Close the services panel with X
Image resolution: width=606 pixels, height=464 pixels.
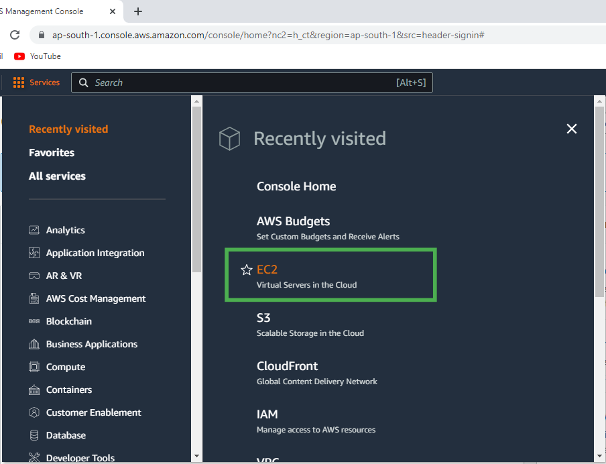pos(572,129)
